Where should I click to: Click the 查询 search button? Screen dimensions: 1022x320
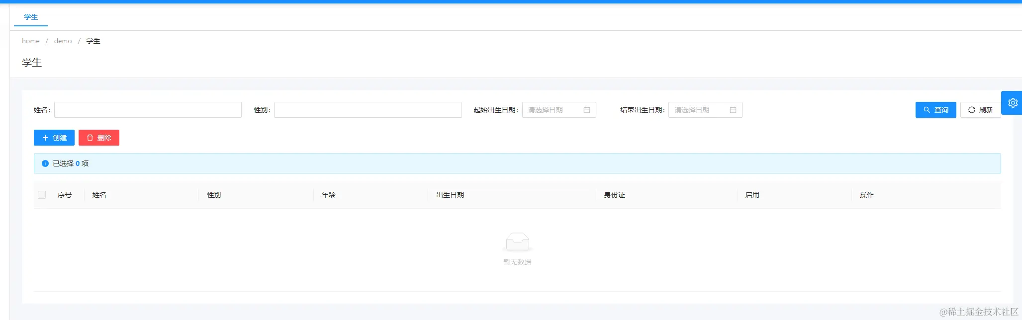coord(935,110)
